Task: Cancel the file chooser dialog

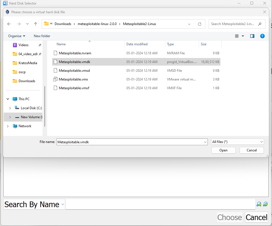Action: pos(252,150)
